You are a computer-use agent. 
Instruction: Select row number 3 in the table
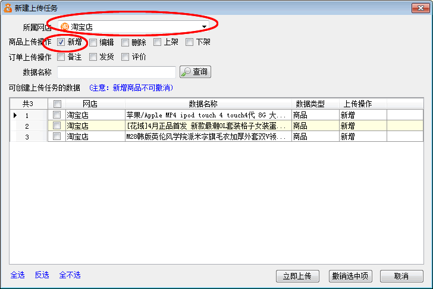29,136
